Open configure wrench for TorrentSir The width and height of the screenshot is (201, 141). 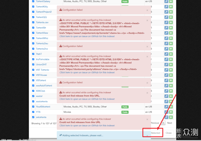coord(166,28)
